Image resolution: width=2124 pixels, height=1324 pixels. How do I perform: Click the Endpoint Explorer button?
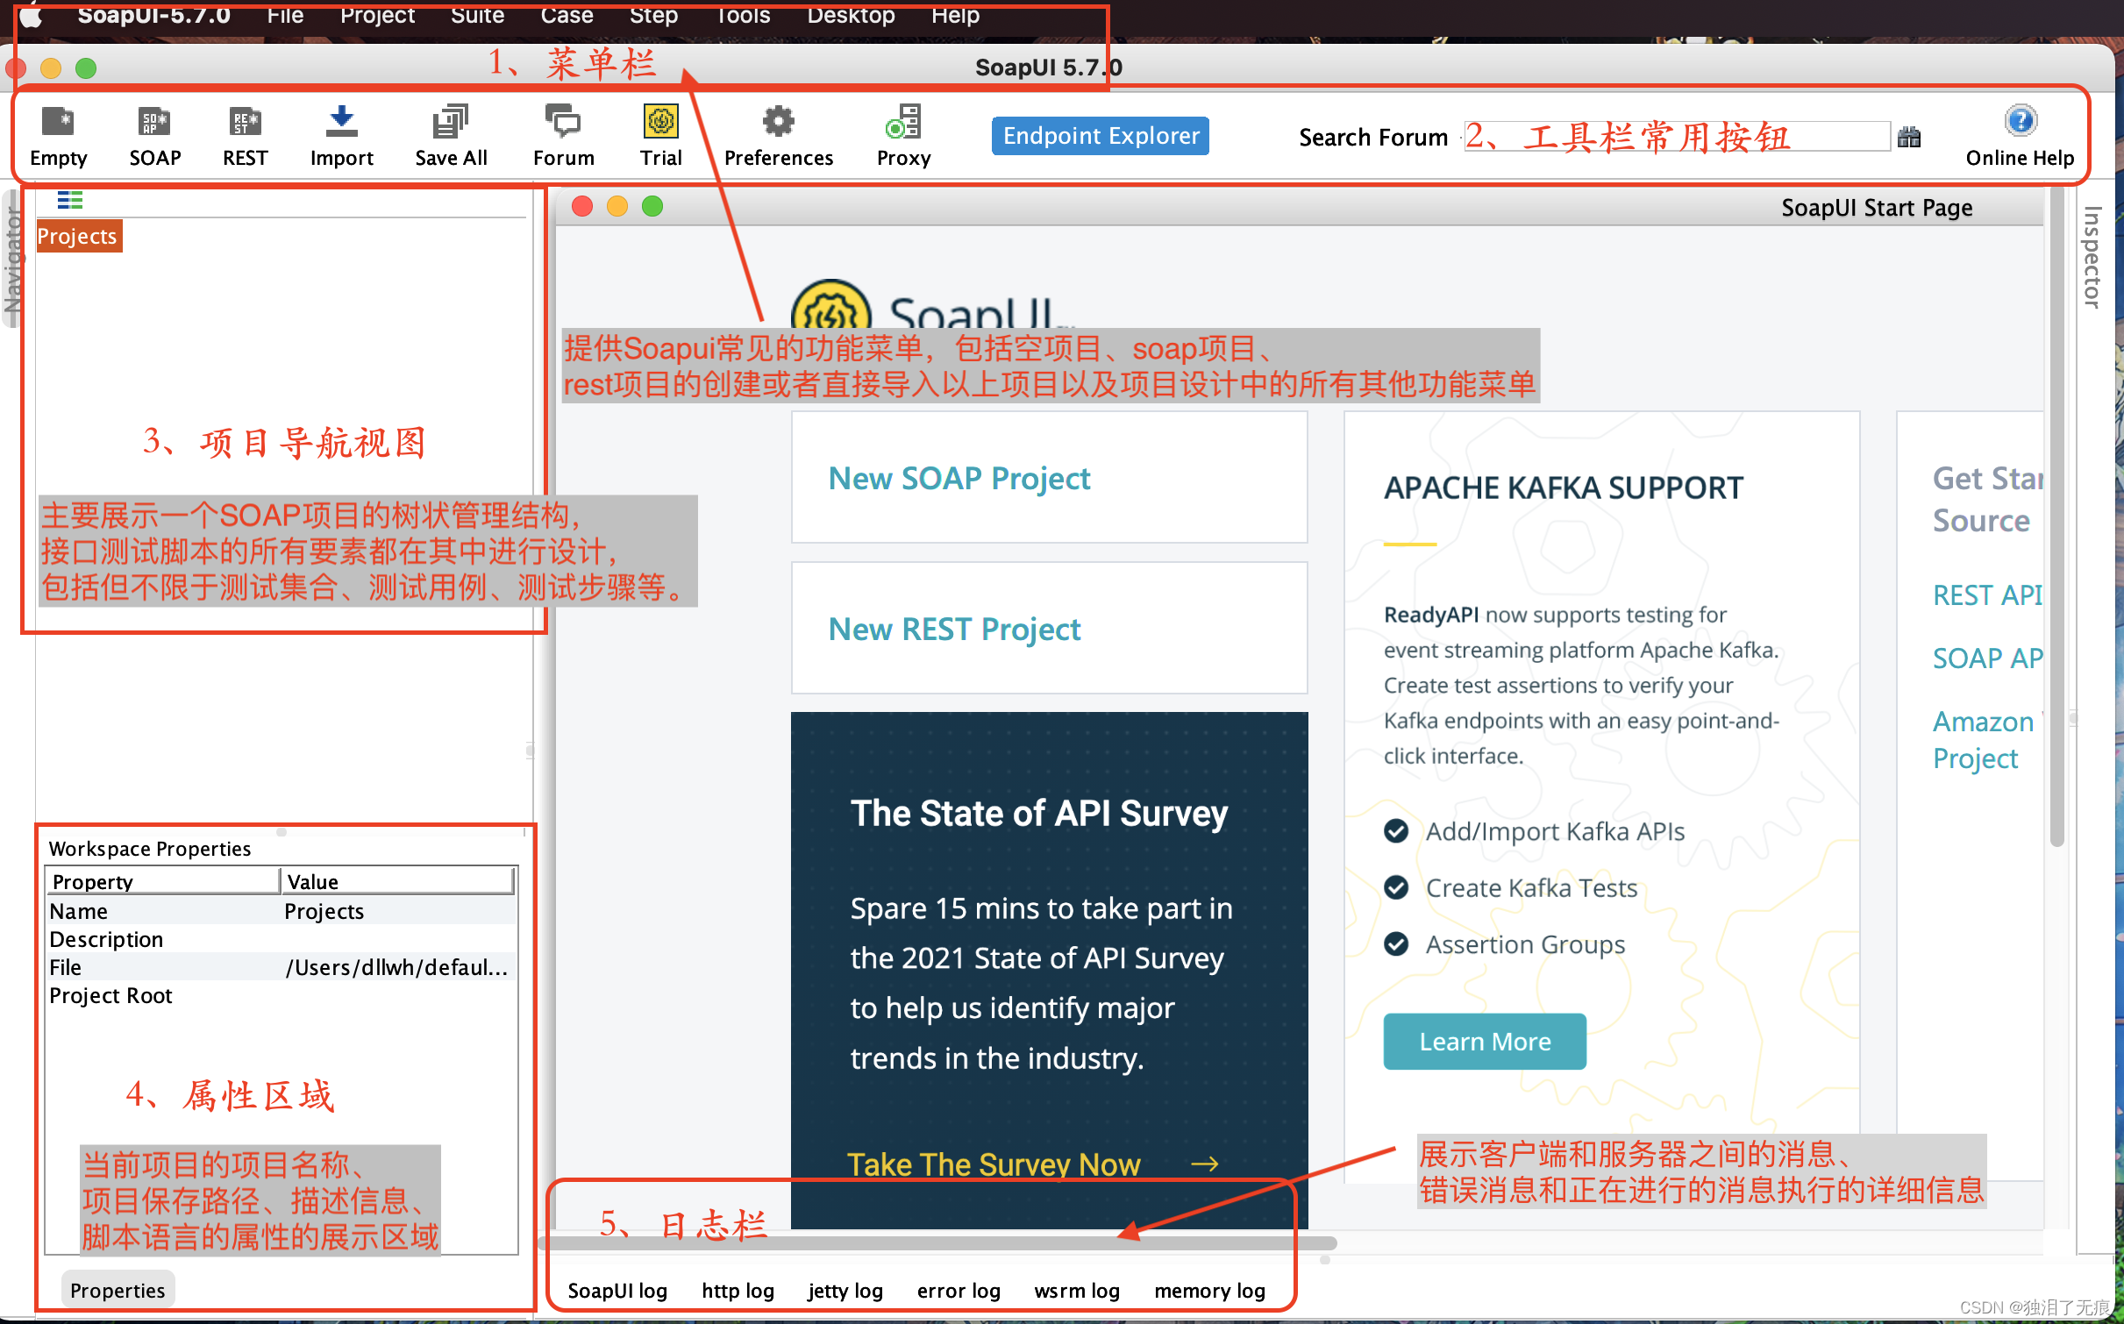click(1100, 136)
